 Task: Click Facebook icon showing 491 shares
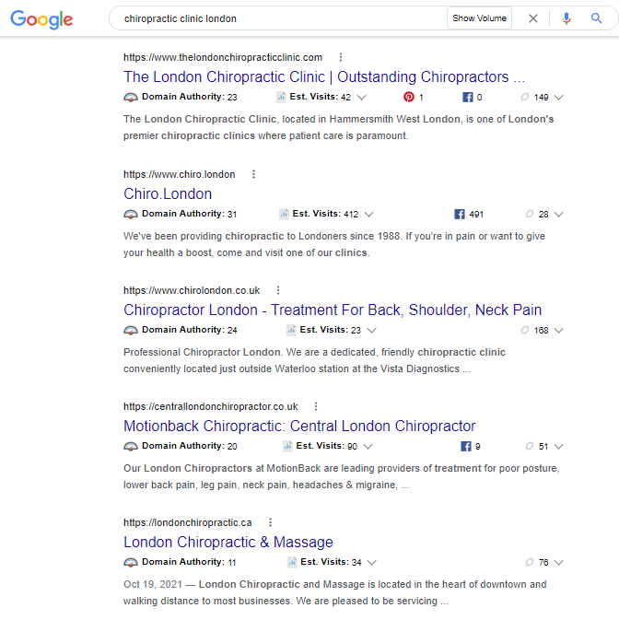click(x=460, y=215)
